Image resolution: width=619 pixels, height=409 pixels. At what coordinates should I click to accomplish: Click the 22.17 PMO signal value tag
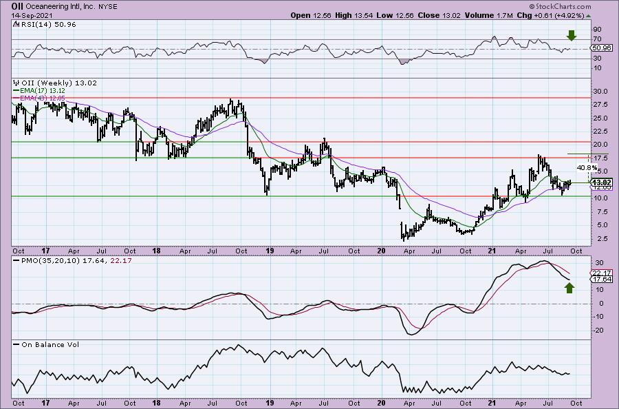coord(602,273)
